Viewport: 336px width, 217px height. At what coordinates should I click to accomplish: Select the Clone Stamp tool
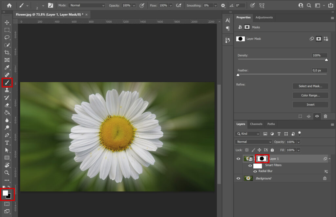(7, 90)
